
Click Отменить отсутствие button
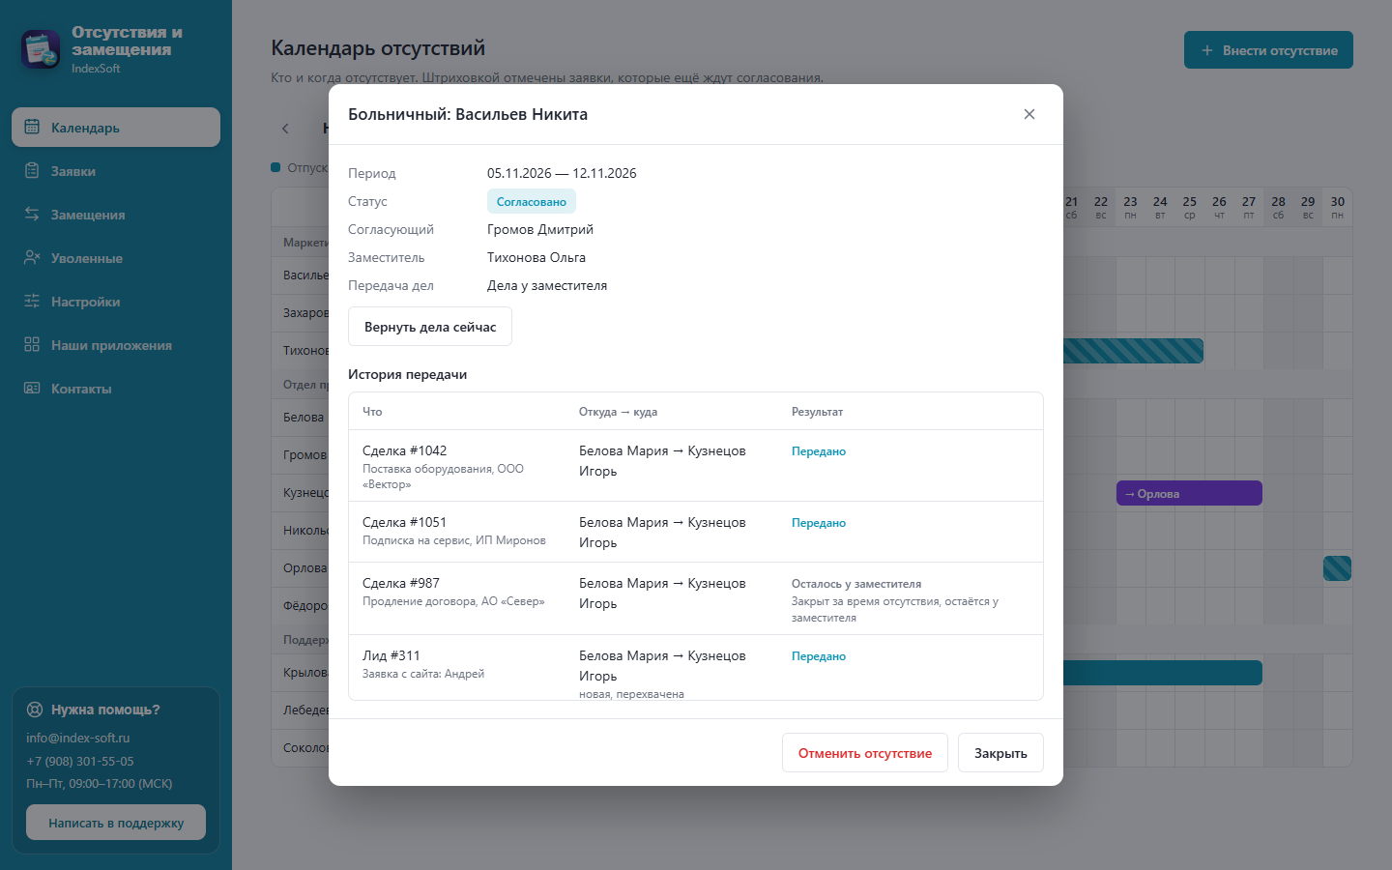point(865,753)
